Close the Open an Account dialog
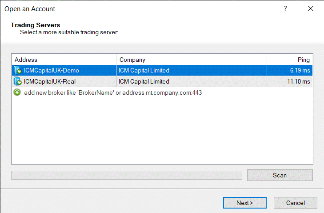This screenshot has width=324, height=213. click(311, 9)
